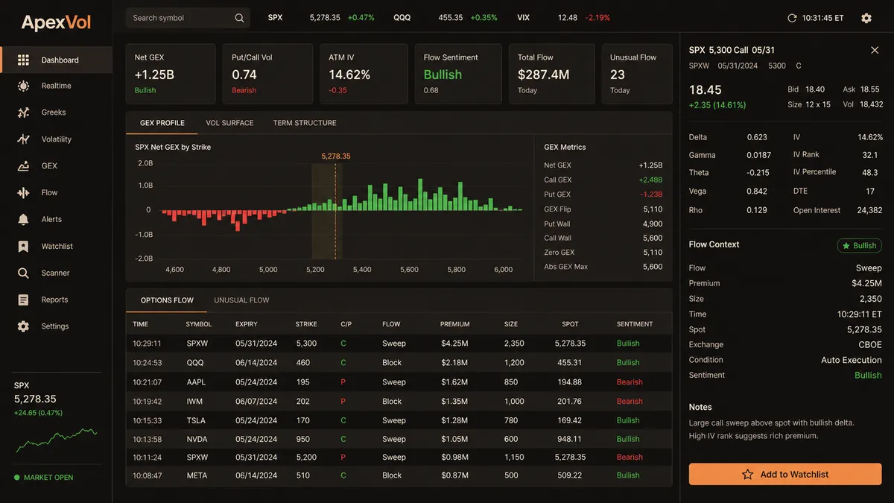Sort by the TIME column header
Viewport: 894px width, 503px height.
pyautogui.click(x=141, y=324)
